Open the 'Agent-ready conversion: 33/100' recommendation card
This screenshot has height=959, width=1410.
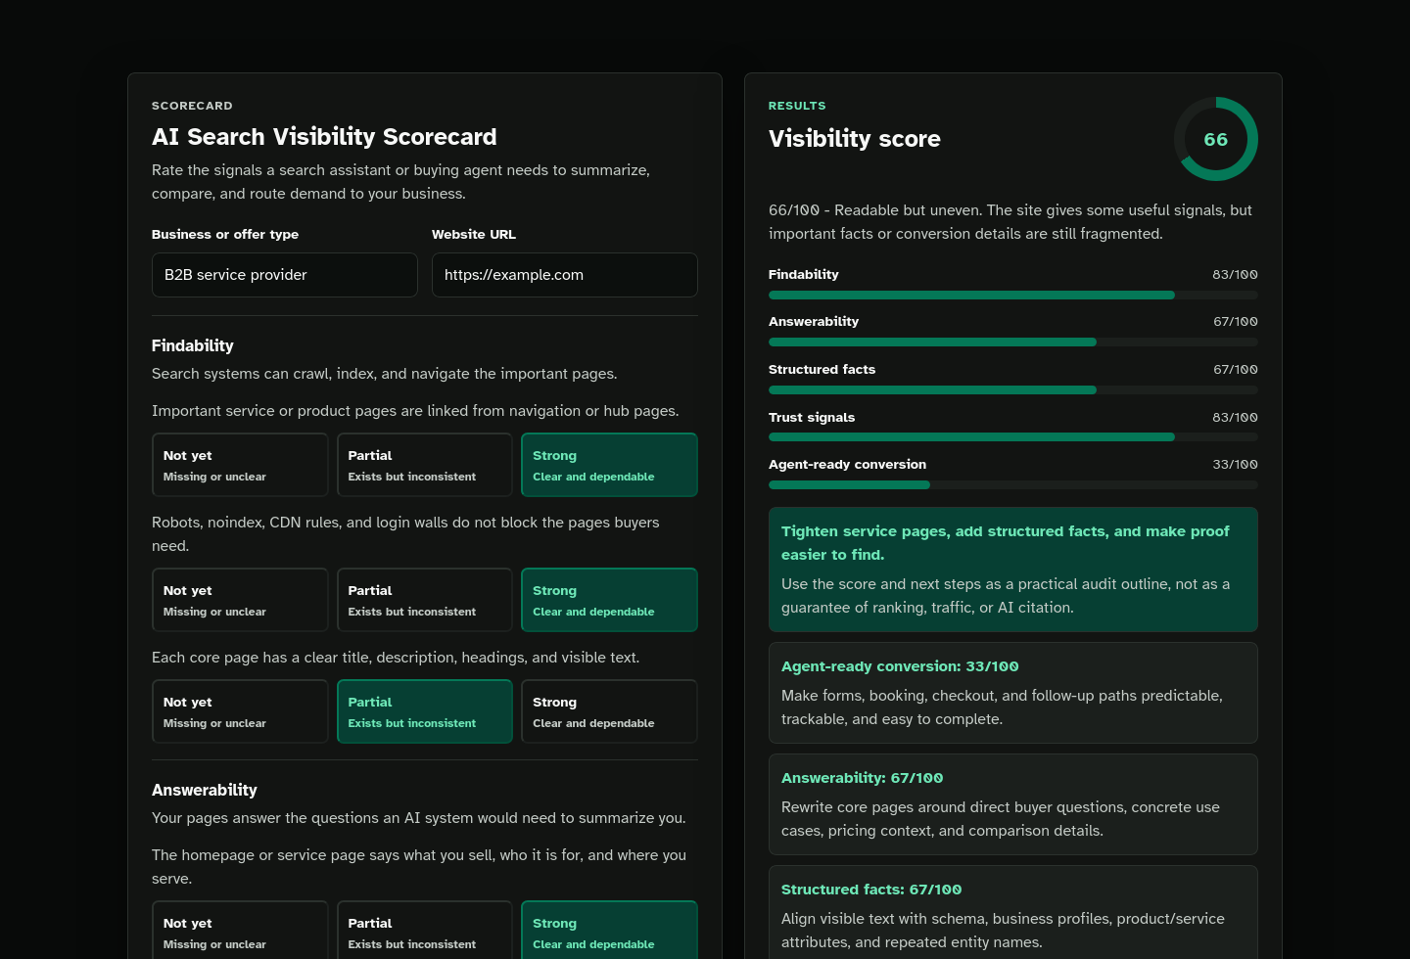[1013, 693]
